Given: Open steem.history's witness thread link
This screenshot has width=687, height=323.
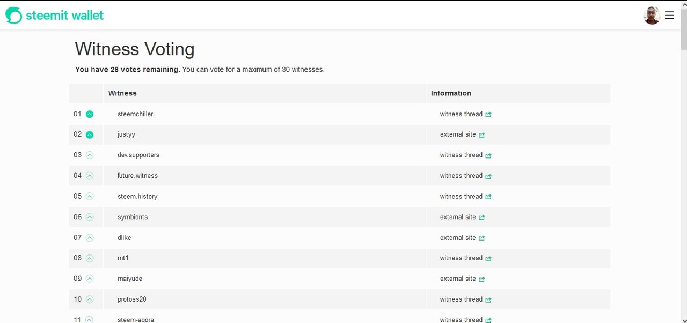Looking at the screenshot, I should [466, 197].
